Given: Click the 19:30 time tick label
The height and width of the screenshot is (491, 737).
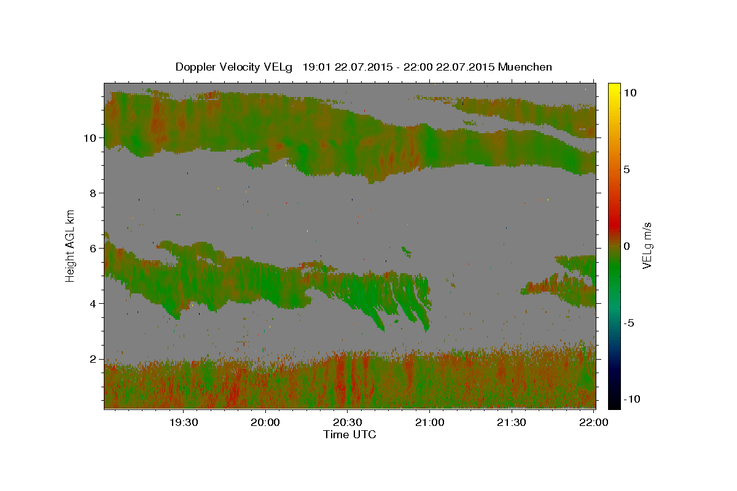Looking at the screenshot, I should [183, 422].
